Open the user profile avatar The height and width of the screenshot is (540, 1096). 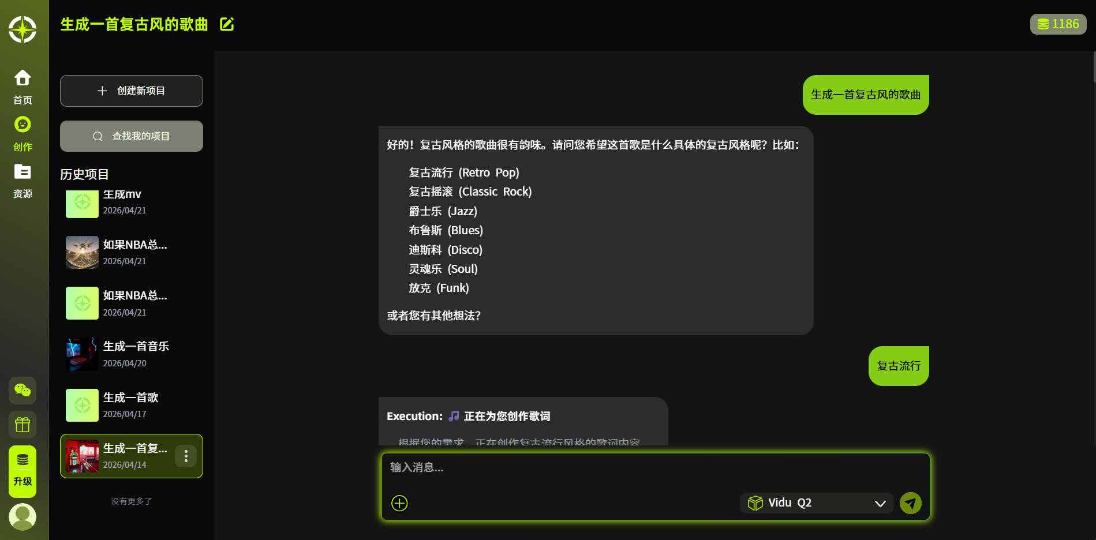tap(23, 516)
